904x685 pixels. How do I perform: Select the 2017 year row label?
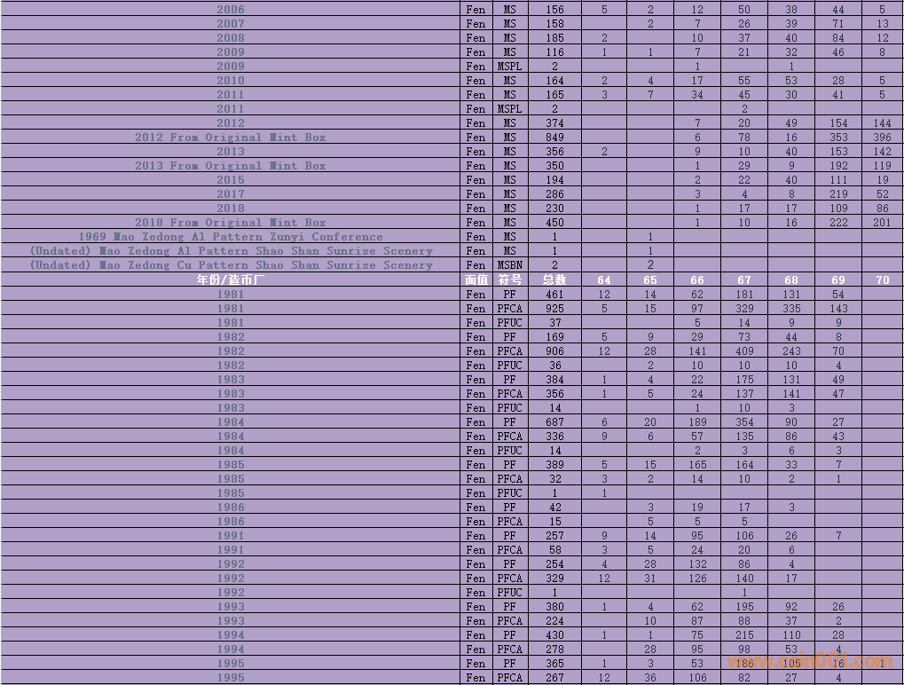coord(231,194)
